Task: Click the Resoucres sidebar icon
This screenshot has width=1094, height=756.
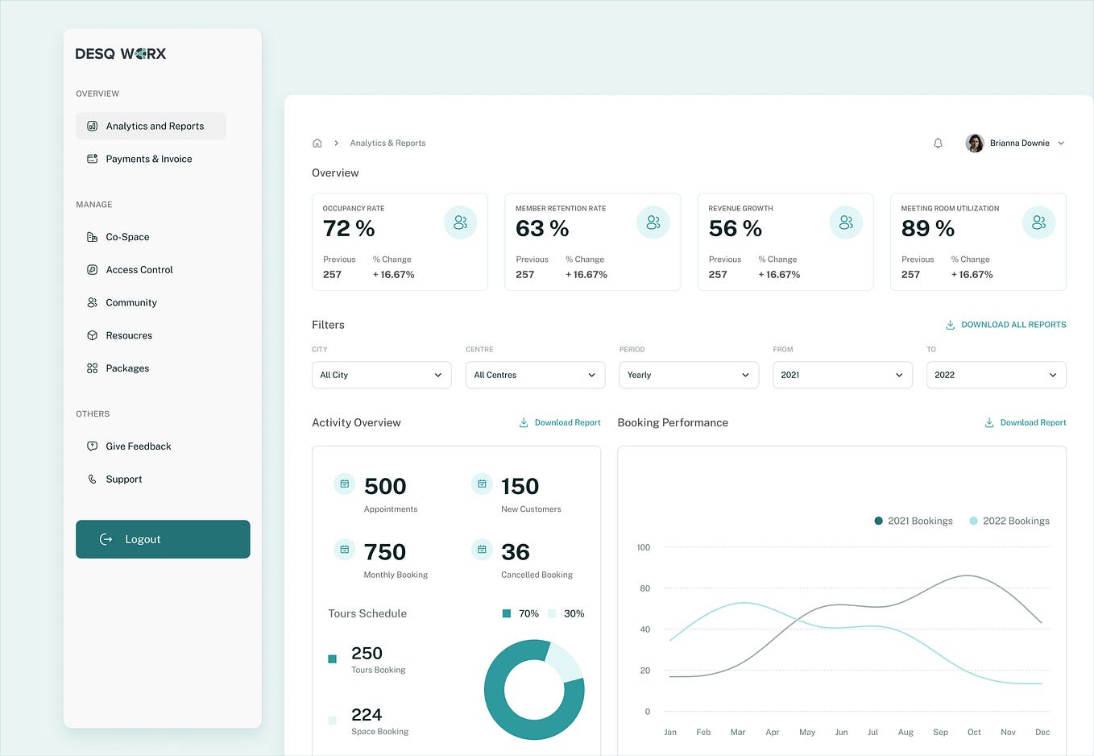Action: pyautogui.click(x=92, y=335)
